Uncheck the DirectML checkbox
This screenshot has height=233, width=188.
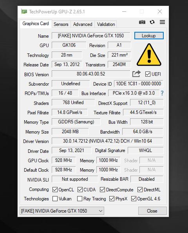tap(140, 190)
